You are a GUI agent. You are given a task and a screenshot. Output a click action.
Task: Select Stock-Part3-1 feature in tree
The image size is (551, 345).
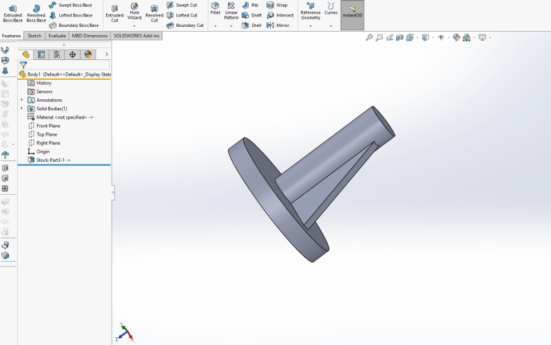(49, 160)
